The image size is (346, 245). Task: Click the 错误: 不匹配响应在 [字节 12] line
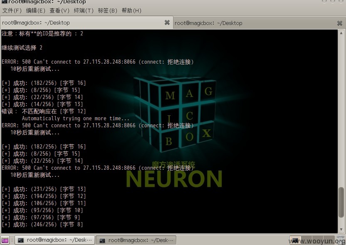click(x=44, y=111)
